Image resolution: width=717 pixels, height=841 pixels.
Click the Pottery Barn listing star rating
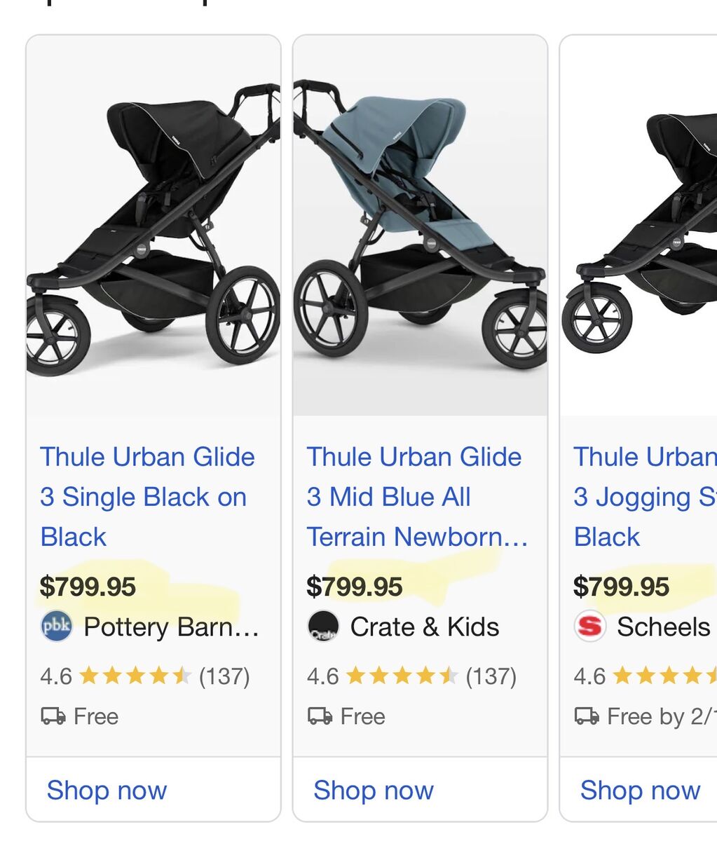(135, 676)
